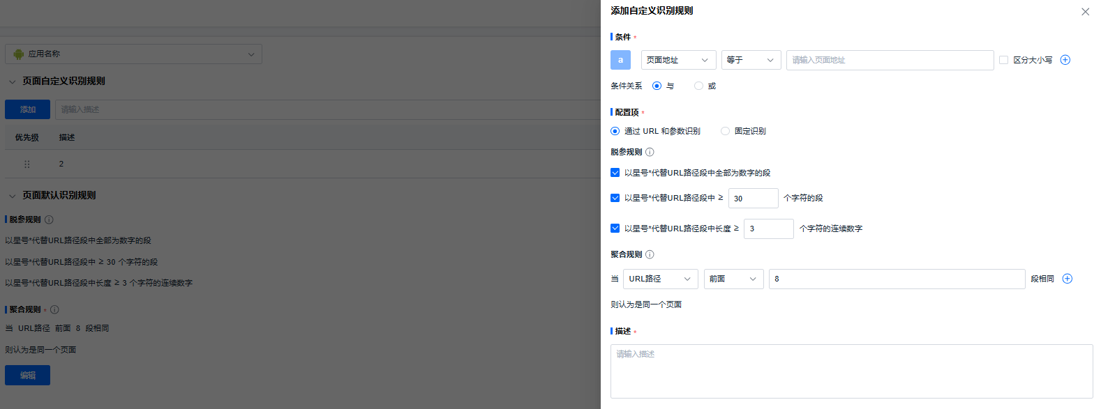
Task: Click the plus icon next to 段相同
Action: coord(1067,279)
